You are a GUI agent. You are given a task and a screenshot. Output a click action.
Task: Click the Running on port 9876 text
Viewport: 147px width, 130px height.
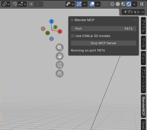[88, 50]
